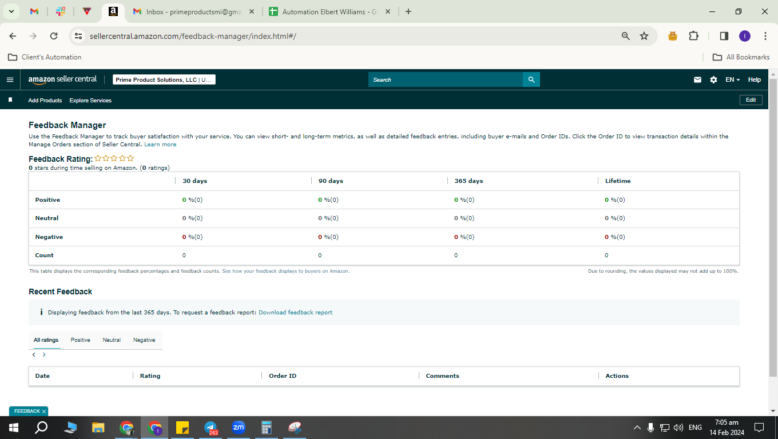Screen dimensions: 778x439
Task: Click in the Seller Central search field
Action: point(446,79)
